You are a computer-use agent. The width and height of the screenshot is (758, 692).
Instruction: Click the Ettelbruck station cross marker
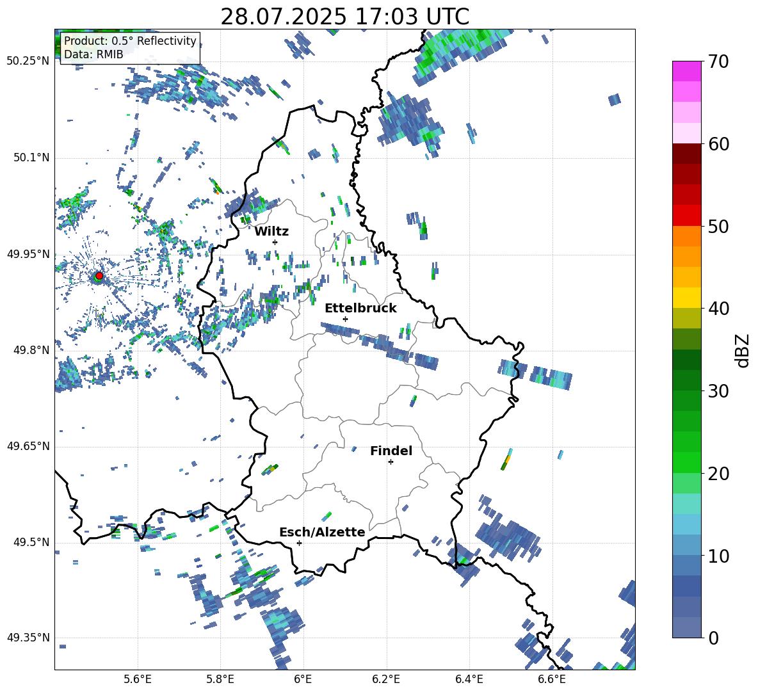click(345, 319)
